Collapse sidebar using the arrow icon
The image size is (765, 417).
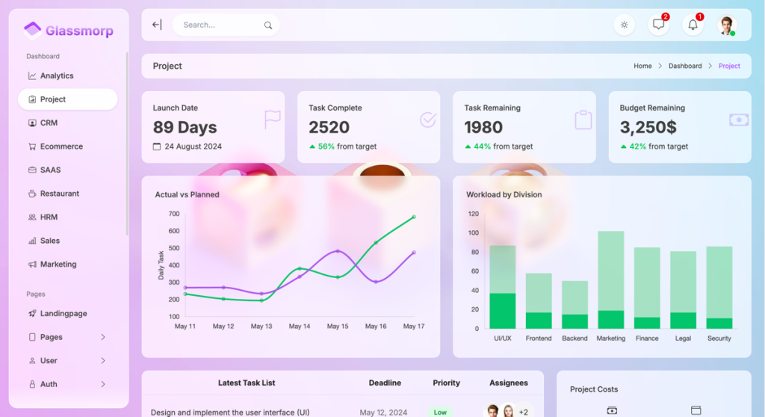[x=157, y=25]
